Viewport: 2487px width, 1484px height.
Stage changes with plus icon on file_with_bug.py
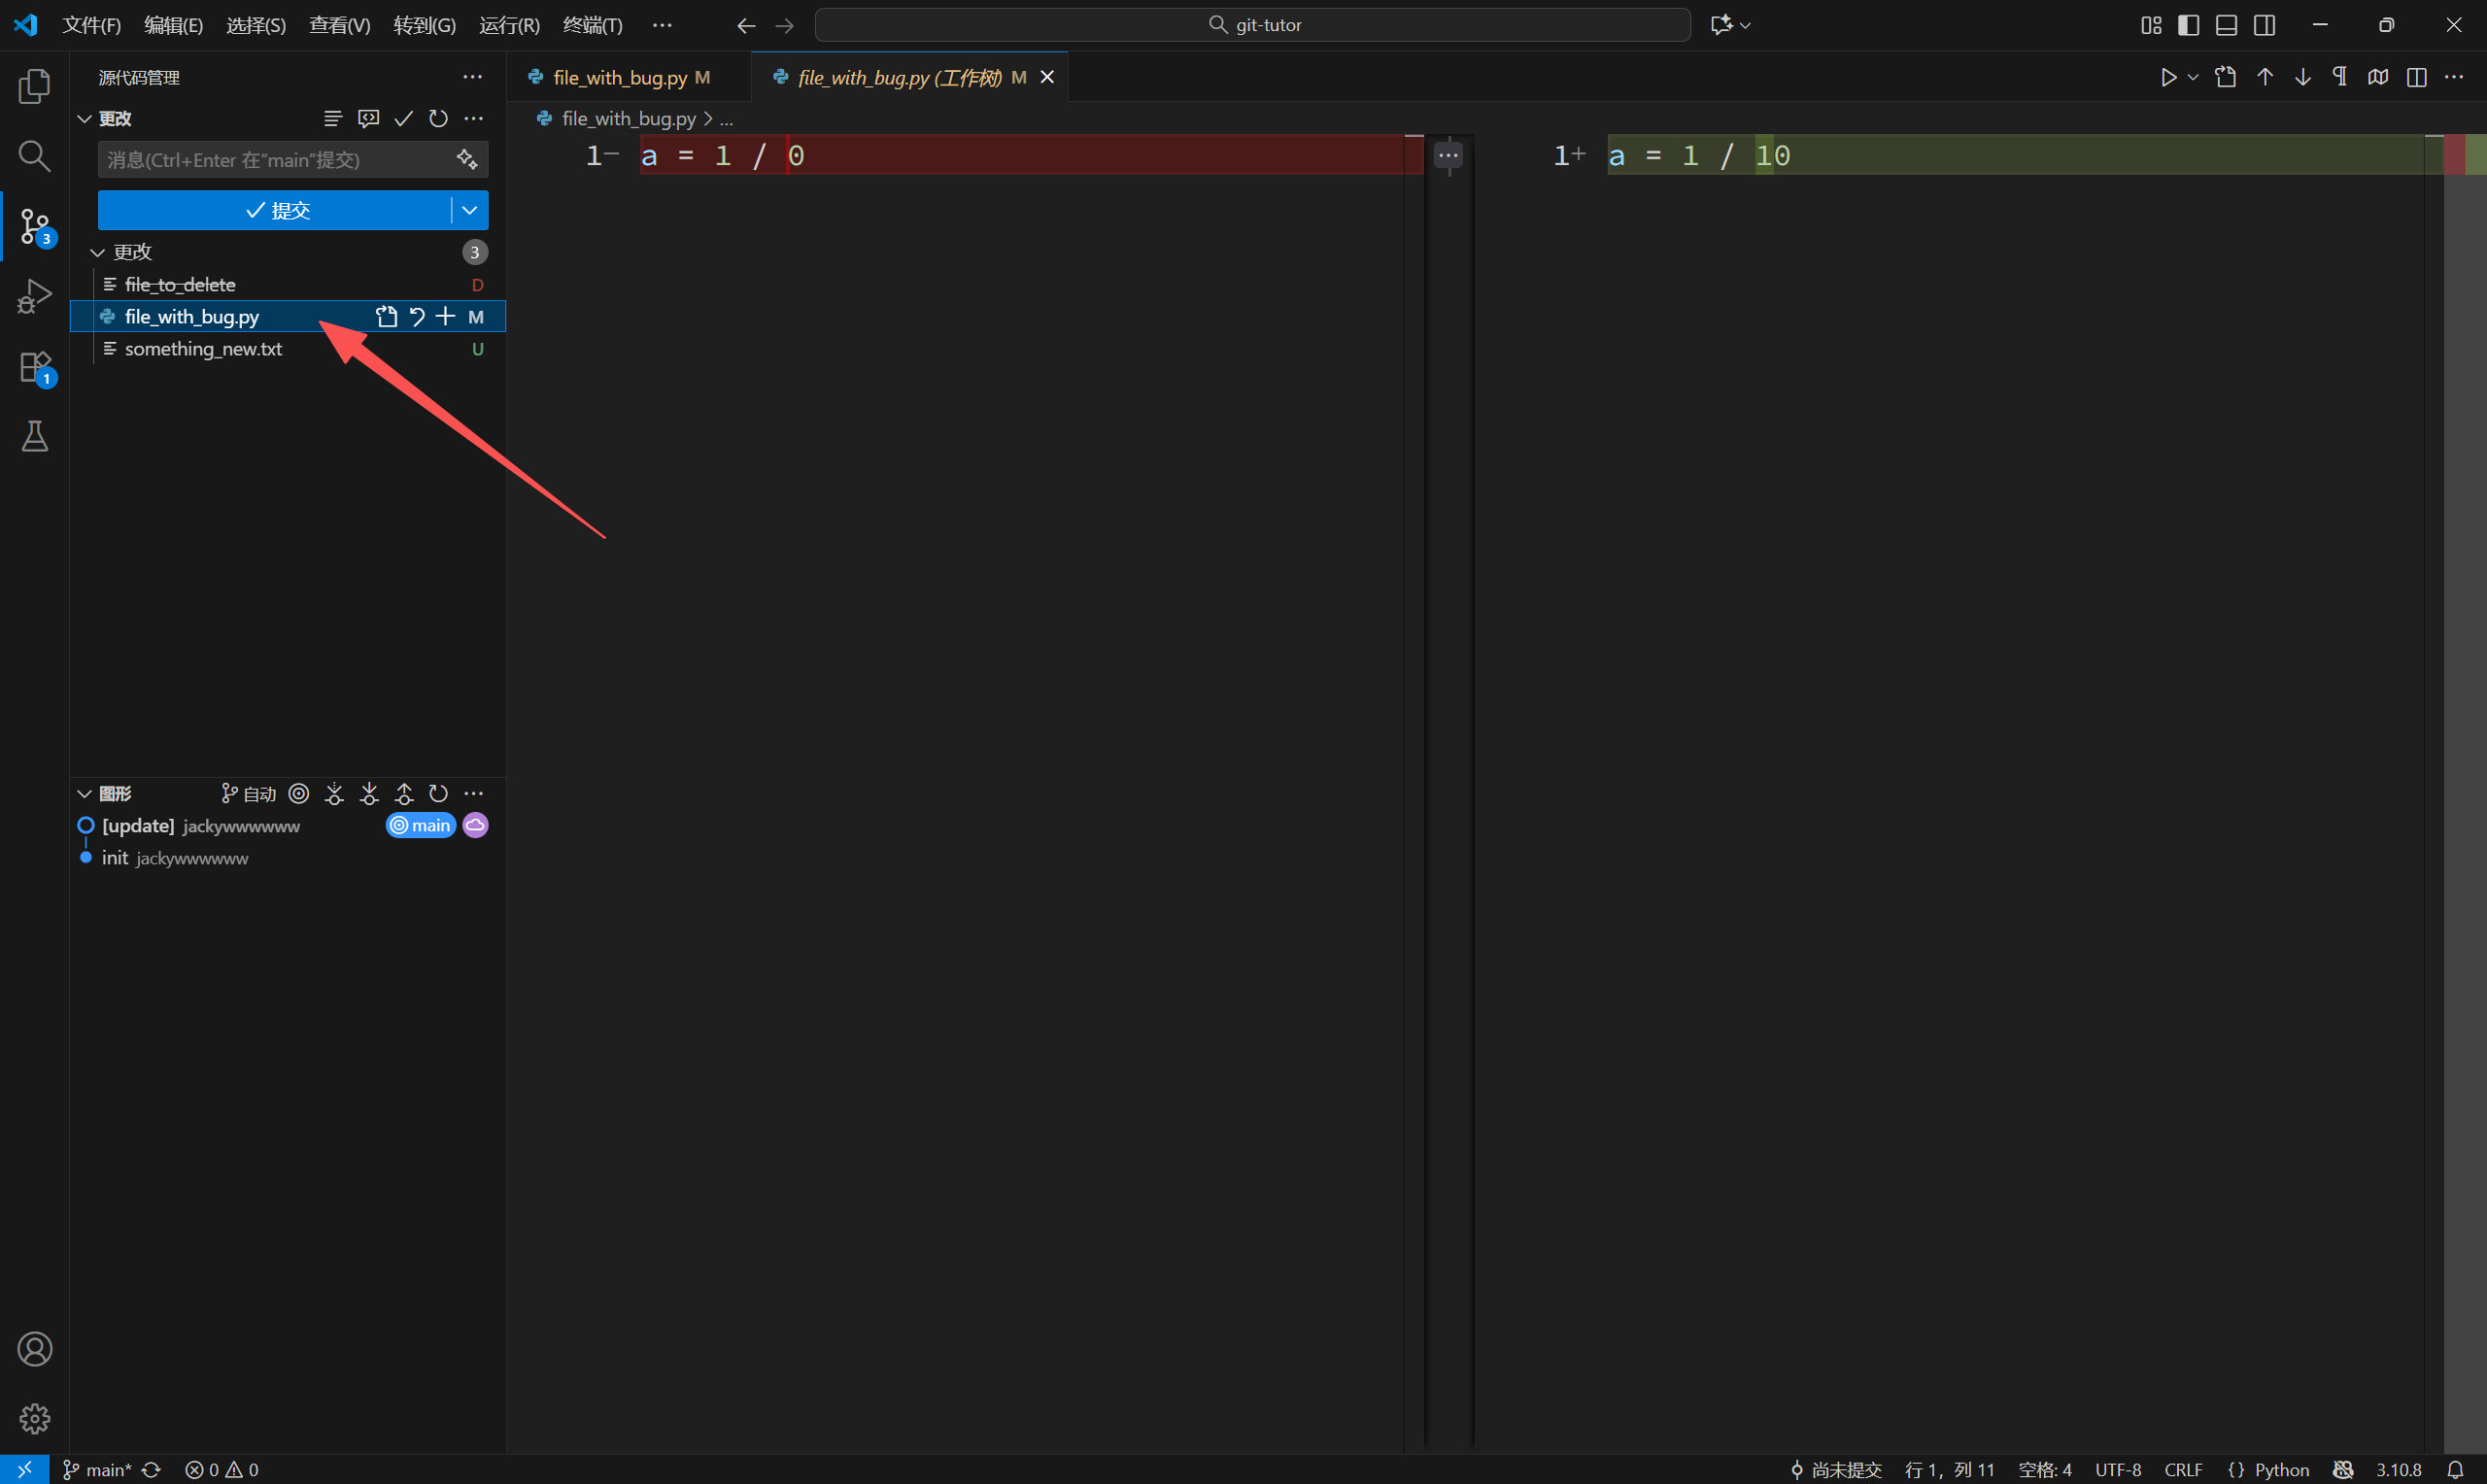[446, 317]
